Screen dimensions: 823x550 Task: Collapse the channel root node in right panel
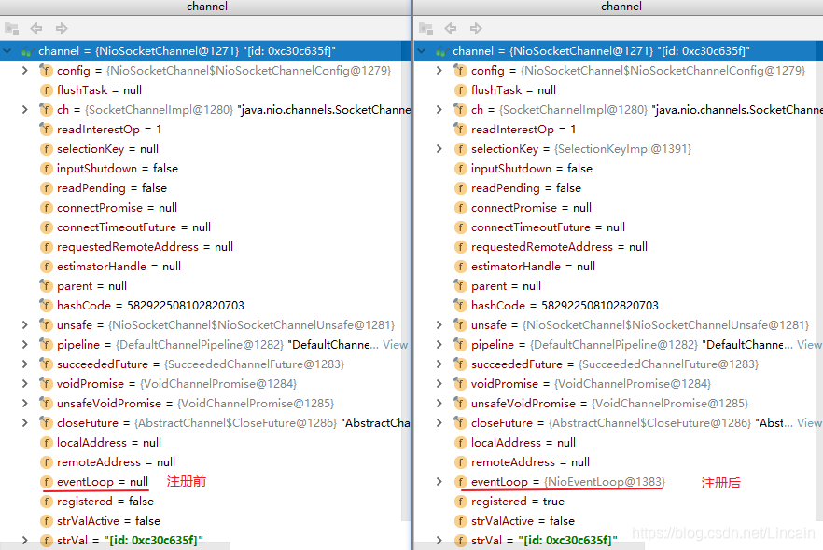click(421, 51)
